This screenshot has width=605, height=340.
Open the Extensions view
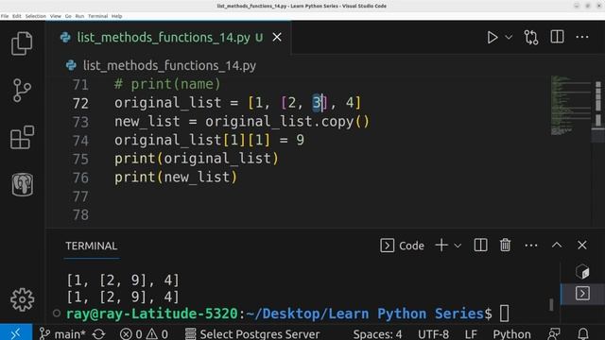22,137
